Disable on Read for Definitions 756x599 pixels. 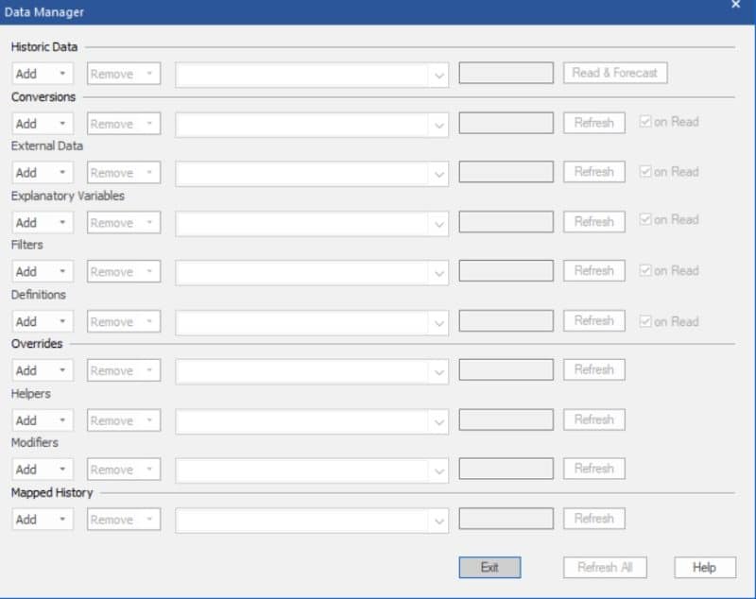point(644,320)
